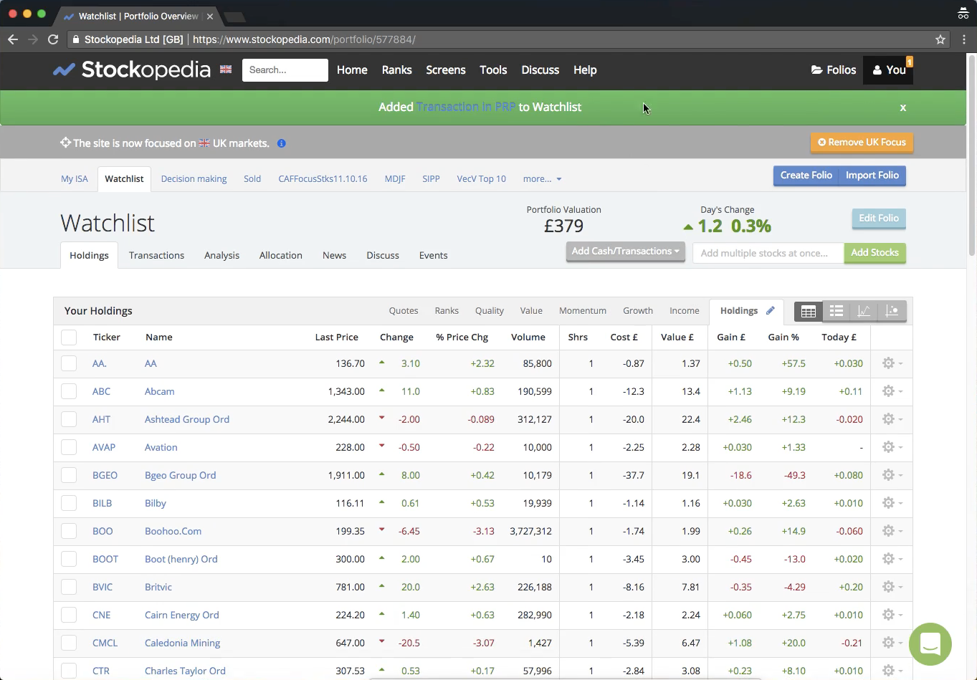Toggle the select-all holdings checkbox
This screenshot has height=680, width=977.
(69, 337)
